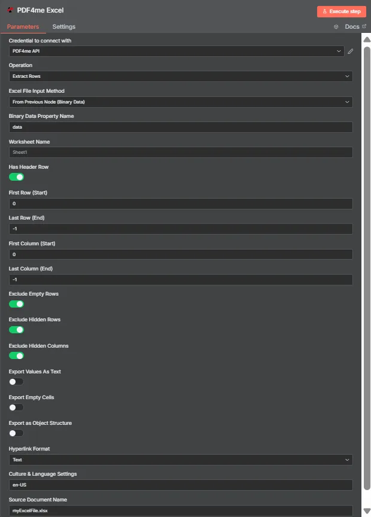Click the scrollbar up arrow
This screenshot has height=517, width=371.
click(367, 39)
